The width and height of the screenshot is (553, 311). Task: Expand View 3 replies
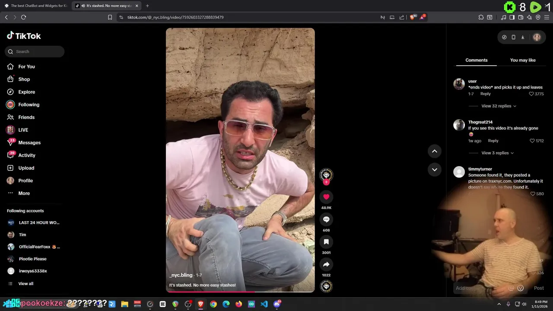497,153
